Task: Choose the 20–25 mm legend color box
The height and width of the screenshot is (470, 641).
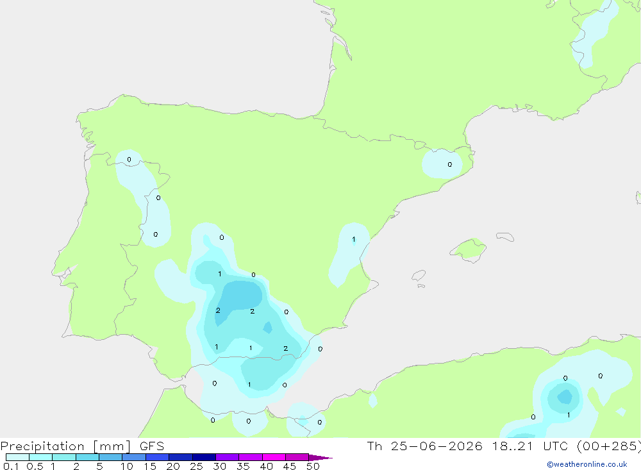Action: [181, 457]
